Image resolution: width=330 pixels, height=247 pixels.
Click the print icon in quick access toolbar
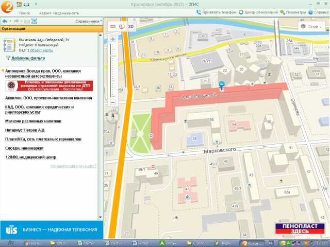tap(26, 5)
